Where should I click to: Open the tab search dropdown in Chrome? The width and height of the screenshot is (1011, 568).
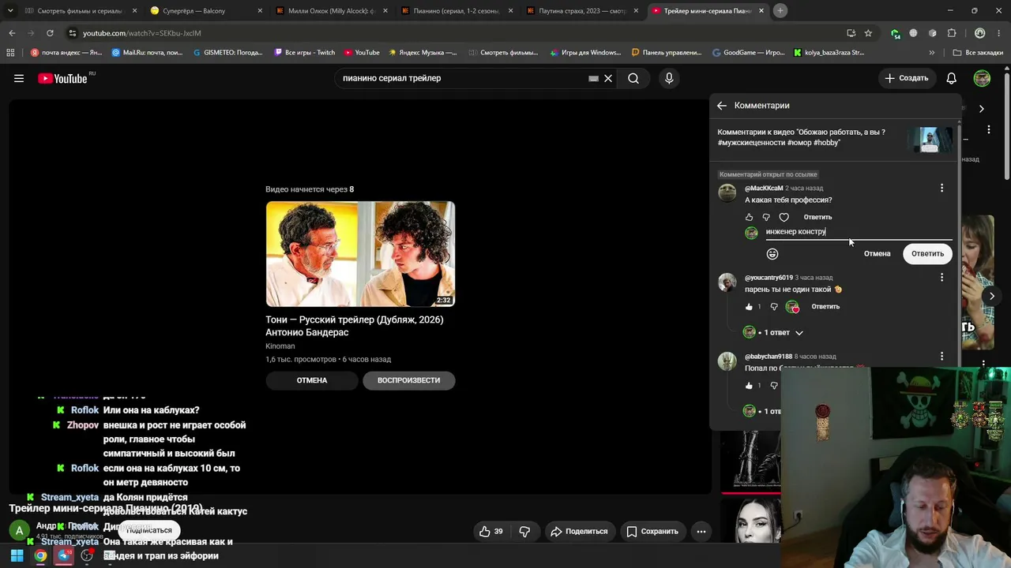pyautogui.click(x=10, y=11)
